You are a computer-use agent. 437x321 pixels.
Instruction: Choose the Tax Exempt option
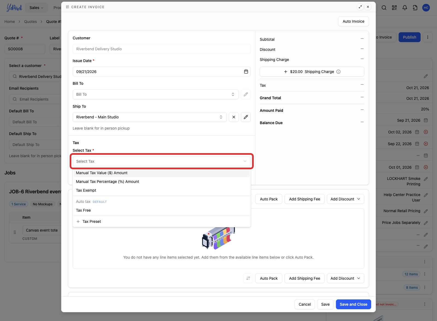(x=162, y=190)
